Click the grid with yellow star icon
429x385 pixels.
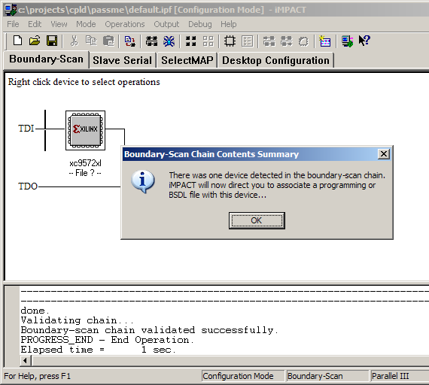pos(324,41)
